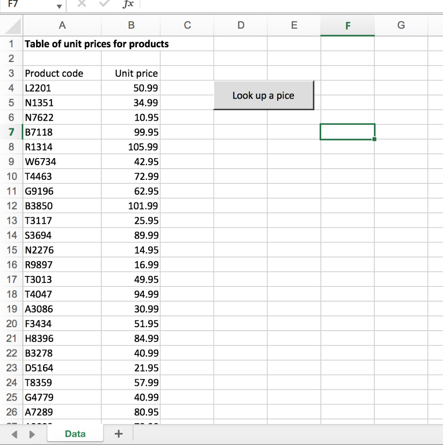Select row 20 header
Image resolution: width=443 pixels, height=445 pixels.
(x=11, y=323)
